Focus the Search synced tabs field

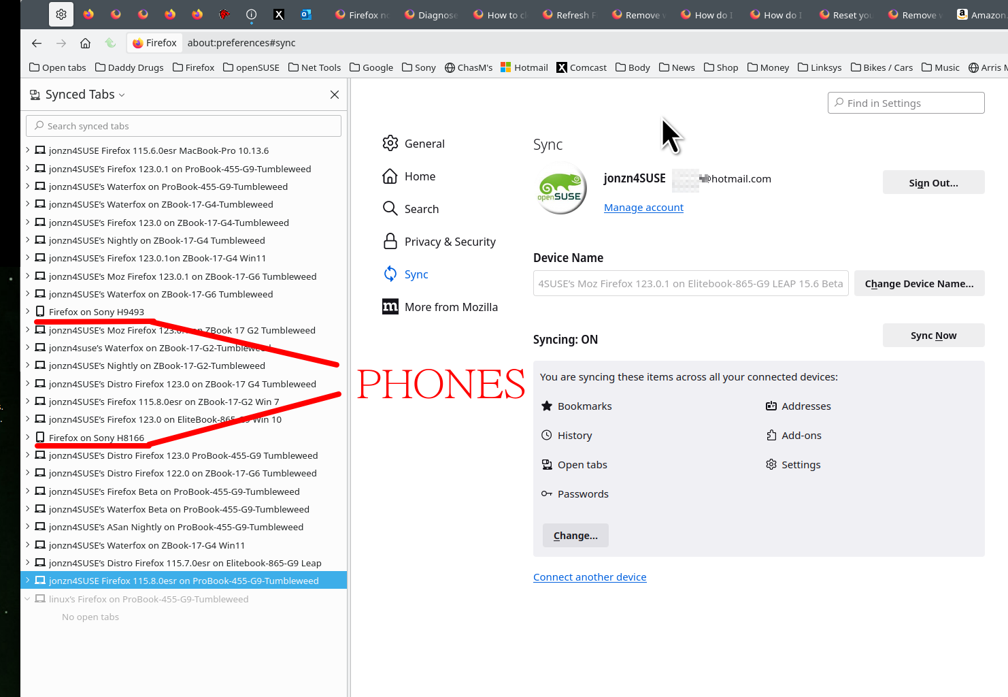(x=184, y=126)
